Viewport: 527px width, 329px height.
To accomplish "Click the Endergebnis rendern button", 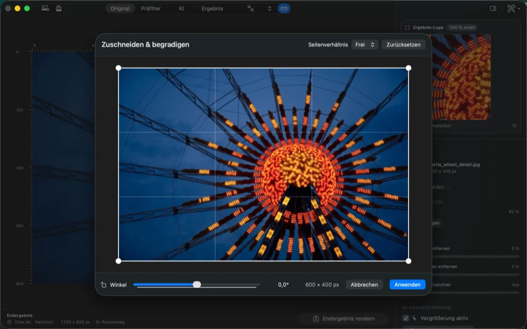I will (344, 319).
